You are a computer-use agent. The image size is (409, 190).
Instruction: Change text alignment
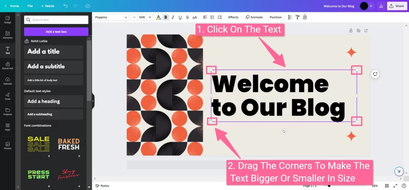205,17
